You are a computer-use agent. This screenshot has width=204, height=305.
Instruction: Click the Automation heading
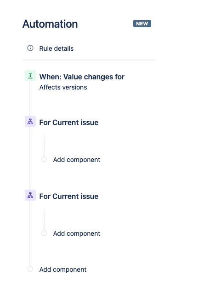[50, 24]
